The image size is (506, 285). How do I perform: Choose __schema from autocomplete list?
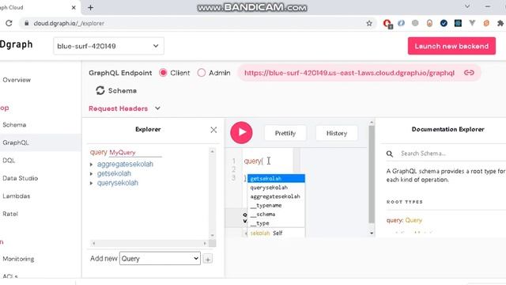(x=276, y=215)
